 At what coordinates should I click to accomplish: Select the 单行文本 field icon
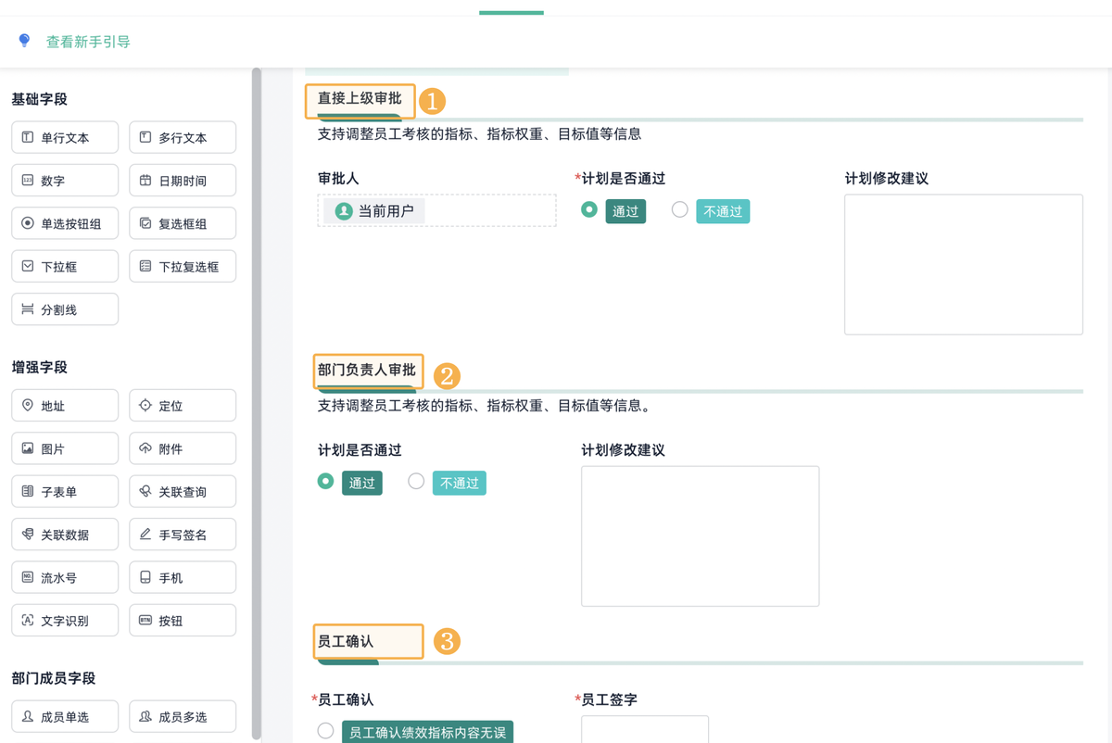(28, 137)
